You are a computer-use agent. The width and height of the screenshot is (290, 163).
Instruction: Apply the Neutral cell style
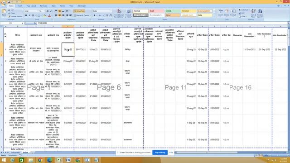click(188, 11)
